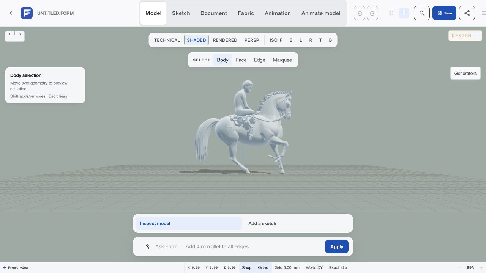Apply the prompt
The width and height of the screenshot is (486, 273).
pos(336,246)
